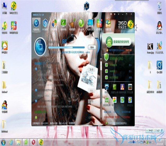Open the 回收站 recycle bin icon
The height and width of the screenshot is (146, 166).
coord(160,8)
